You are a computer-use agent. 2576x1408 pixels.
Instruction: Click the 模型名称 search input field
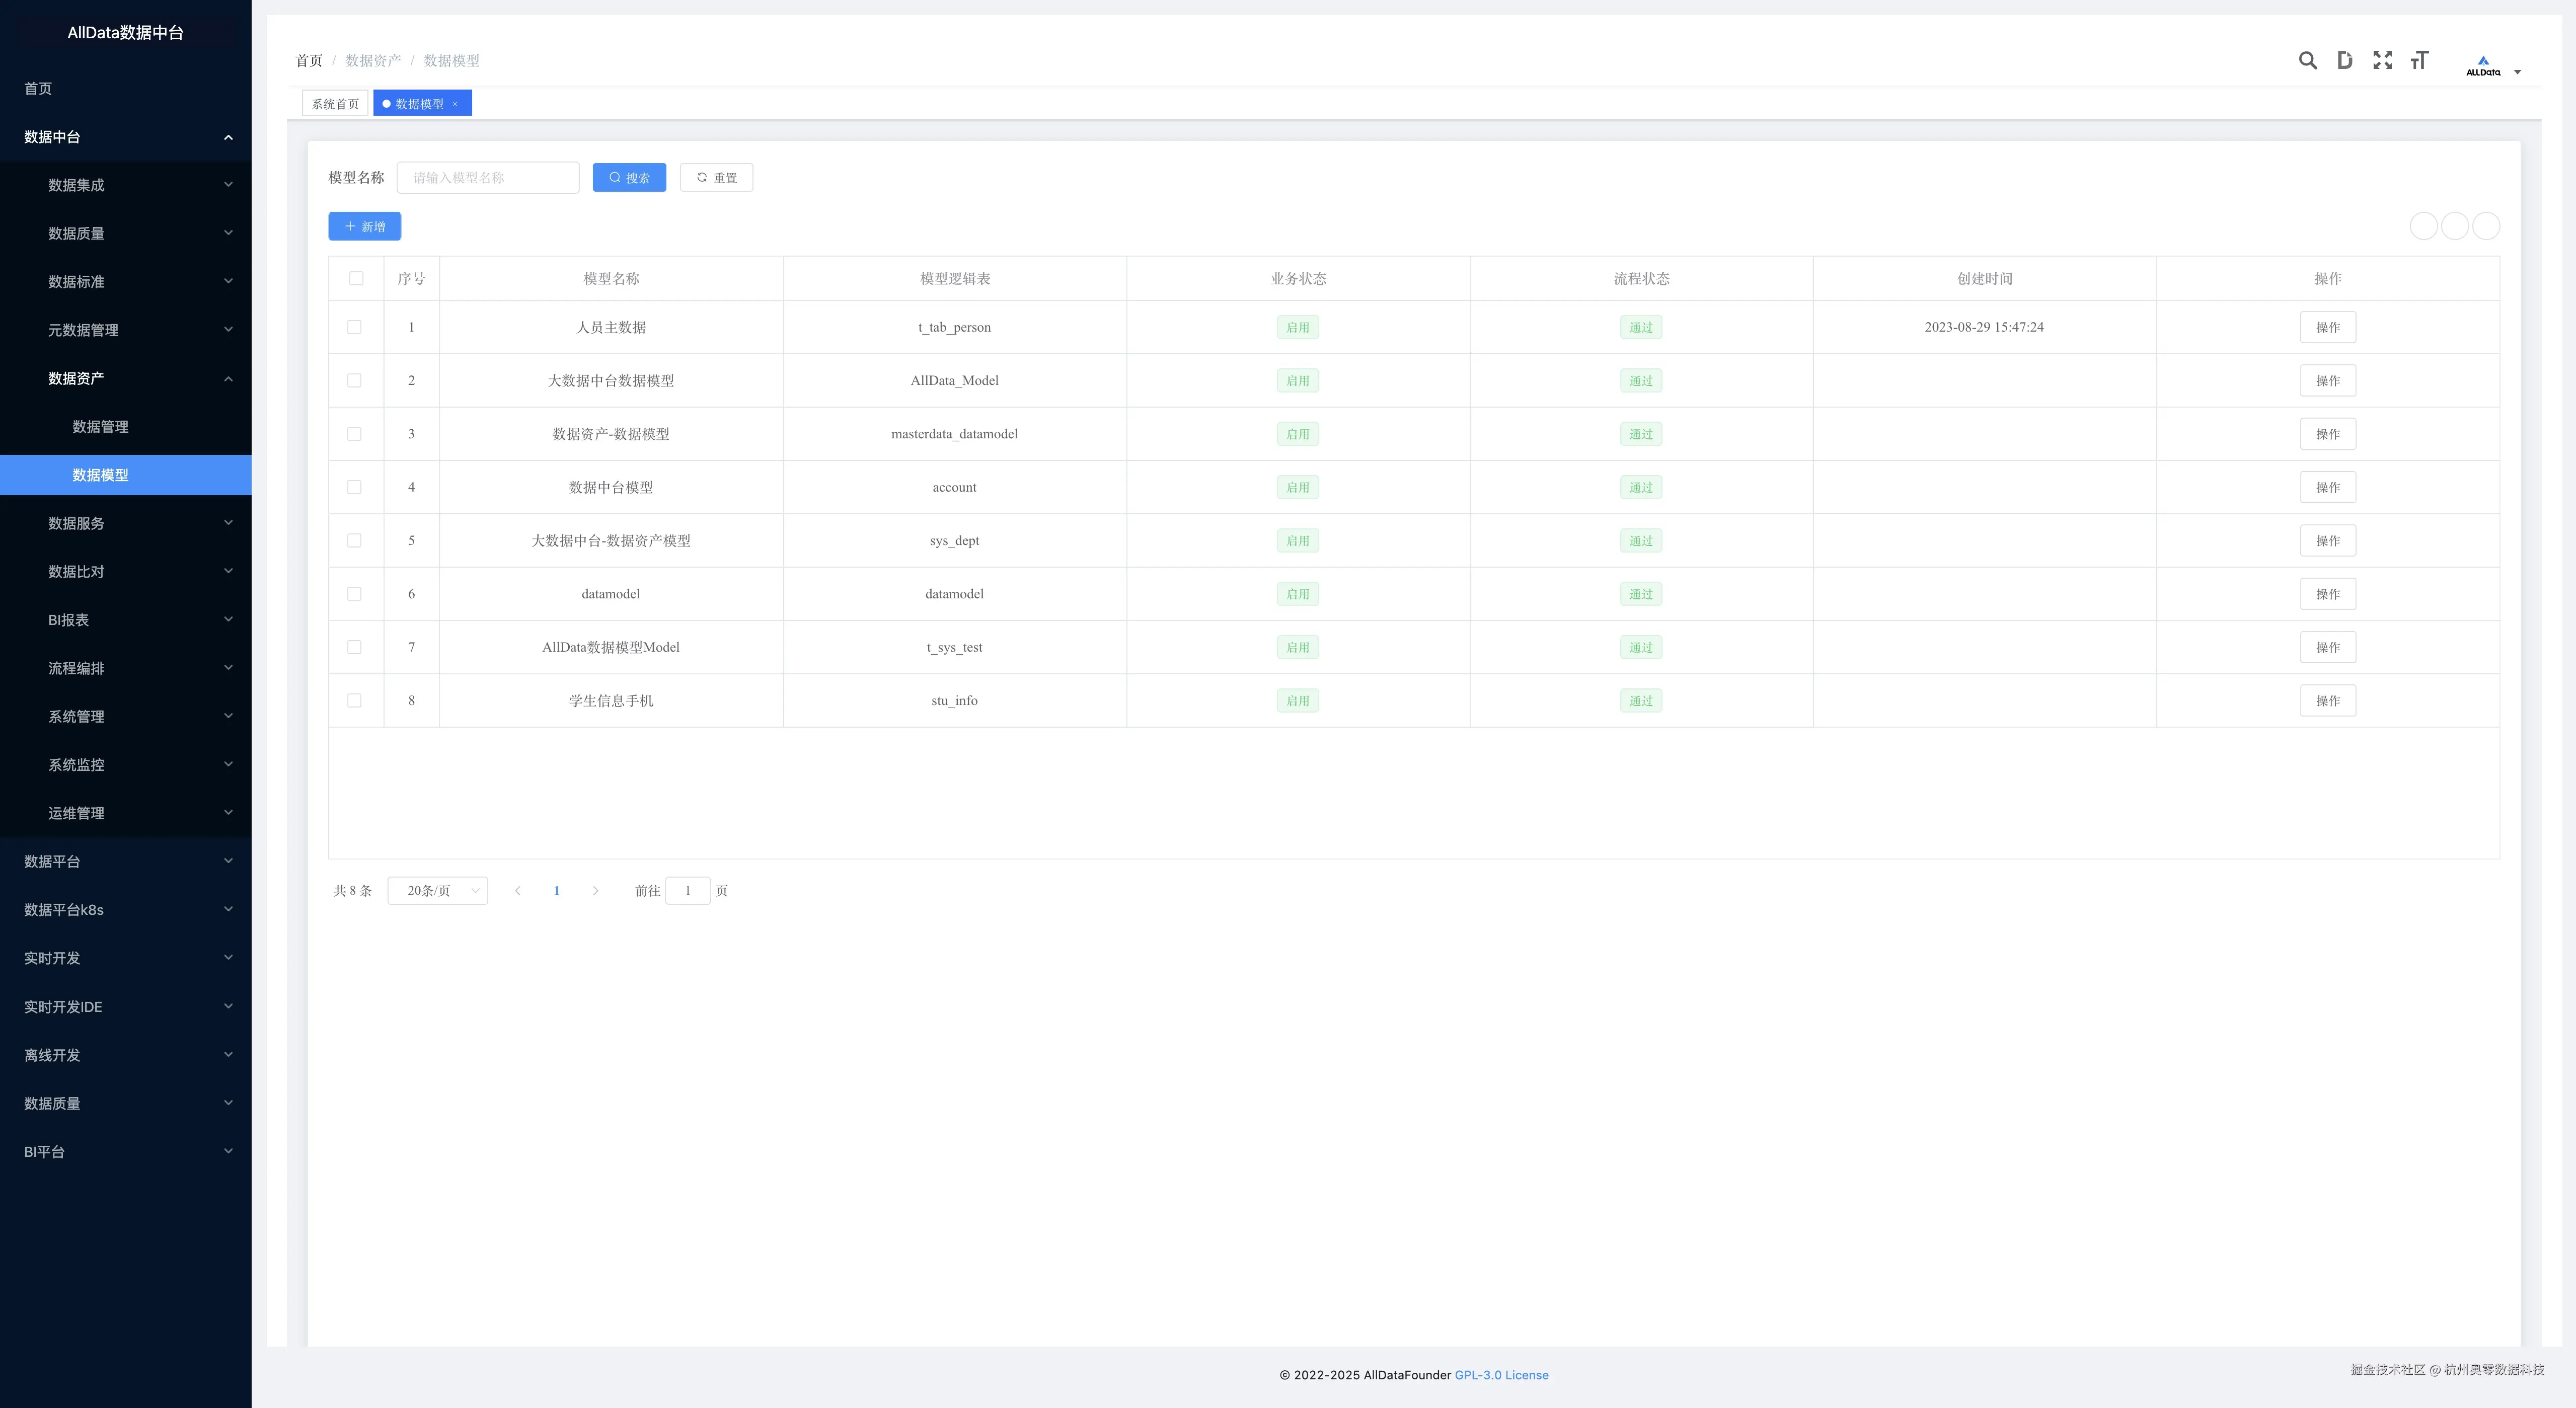(488, 178)
